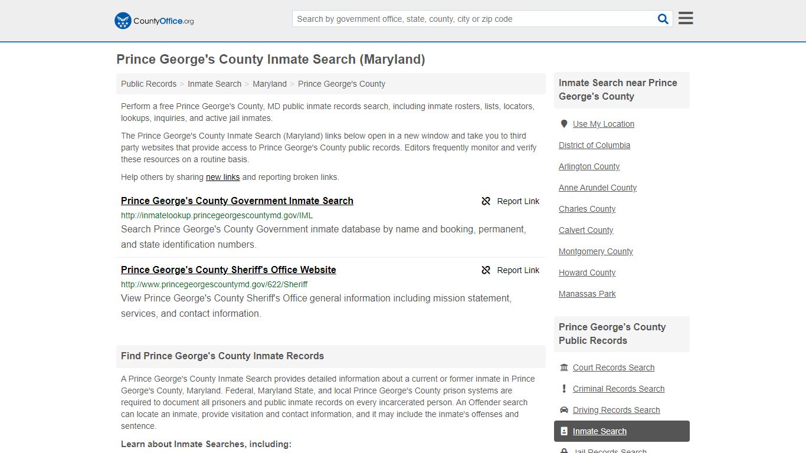The image size is (806, 453).
Task: Go to Prince George's County breadcrumb
Action: point(342,84)
